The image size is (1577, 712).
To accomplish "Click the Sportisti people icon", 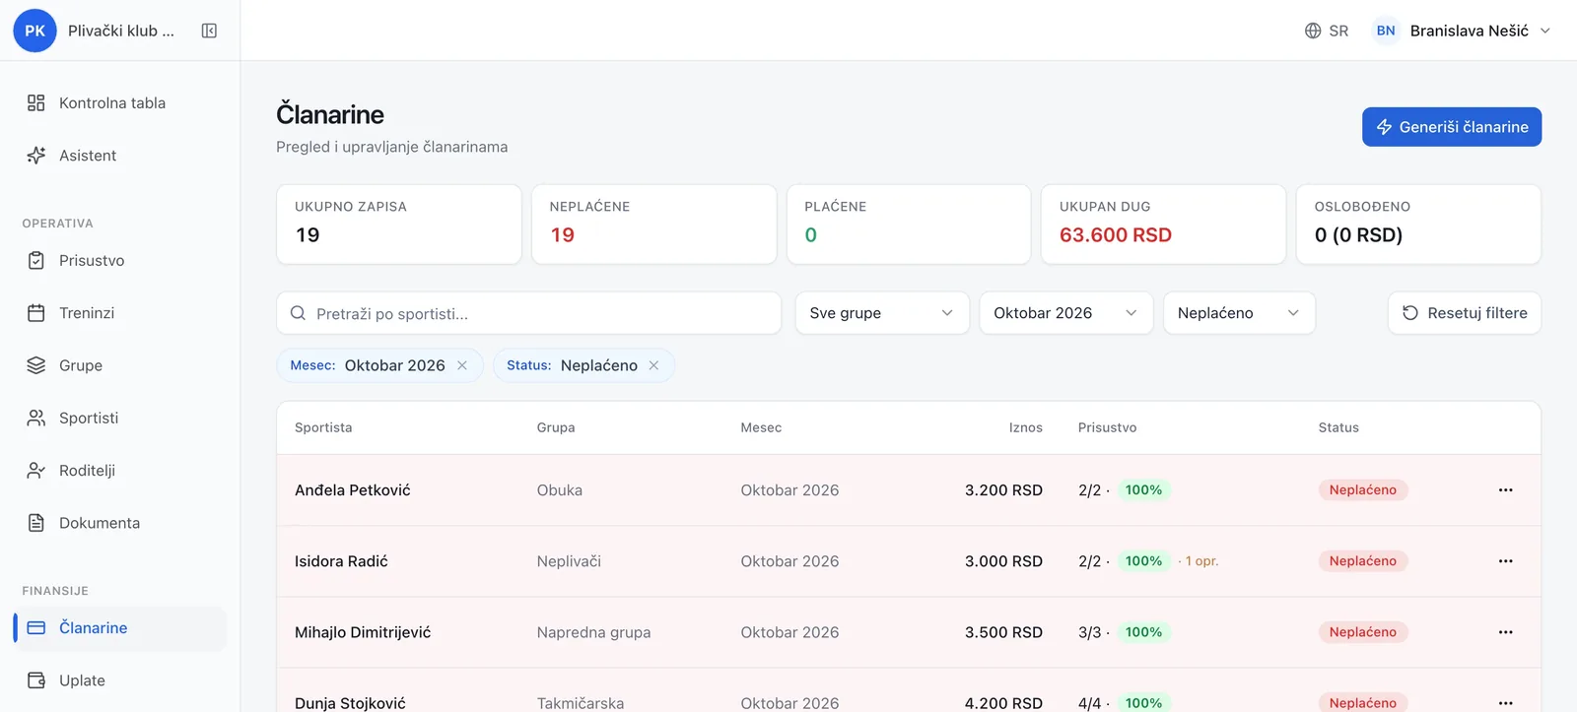I will point(36,418).
